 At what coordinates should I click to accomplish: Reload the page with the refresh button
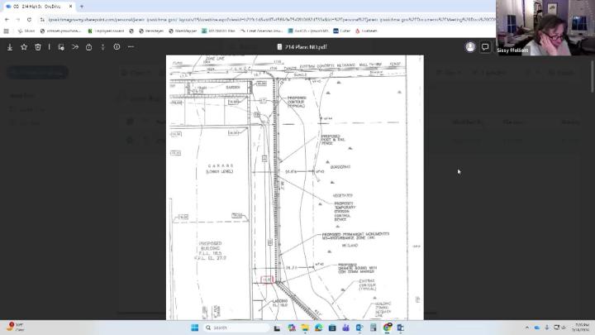(30, 19)
